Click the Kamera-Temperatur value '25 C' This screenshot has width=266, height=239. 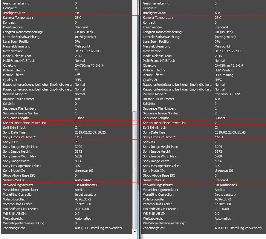78,18
